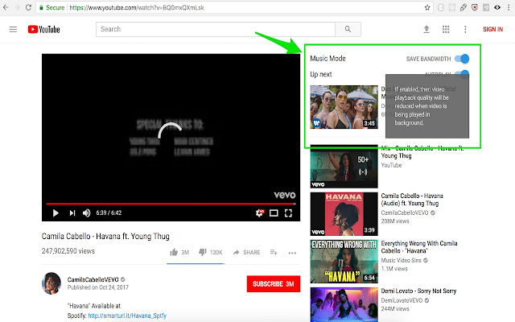Image resolution: width=515 pixels, height=322 pixels.
Task: Click the browser back arrow
Action: click(x=6, y=7)
